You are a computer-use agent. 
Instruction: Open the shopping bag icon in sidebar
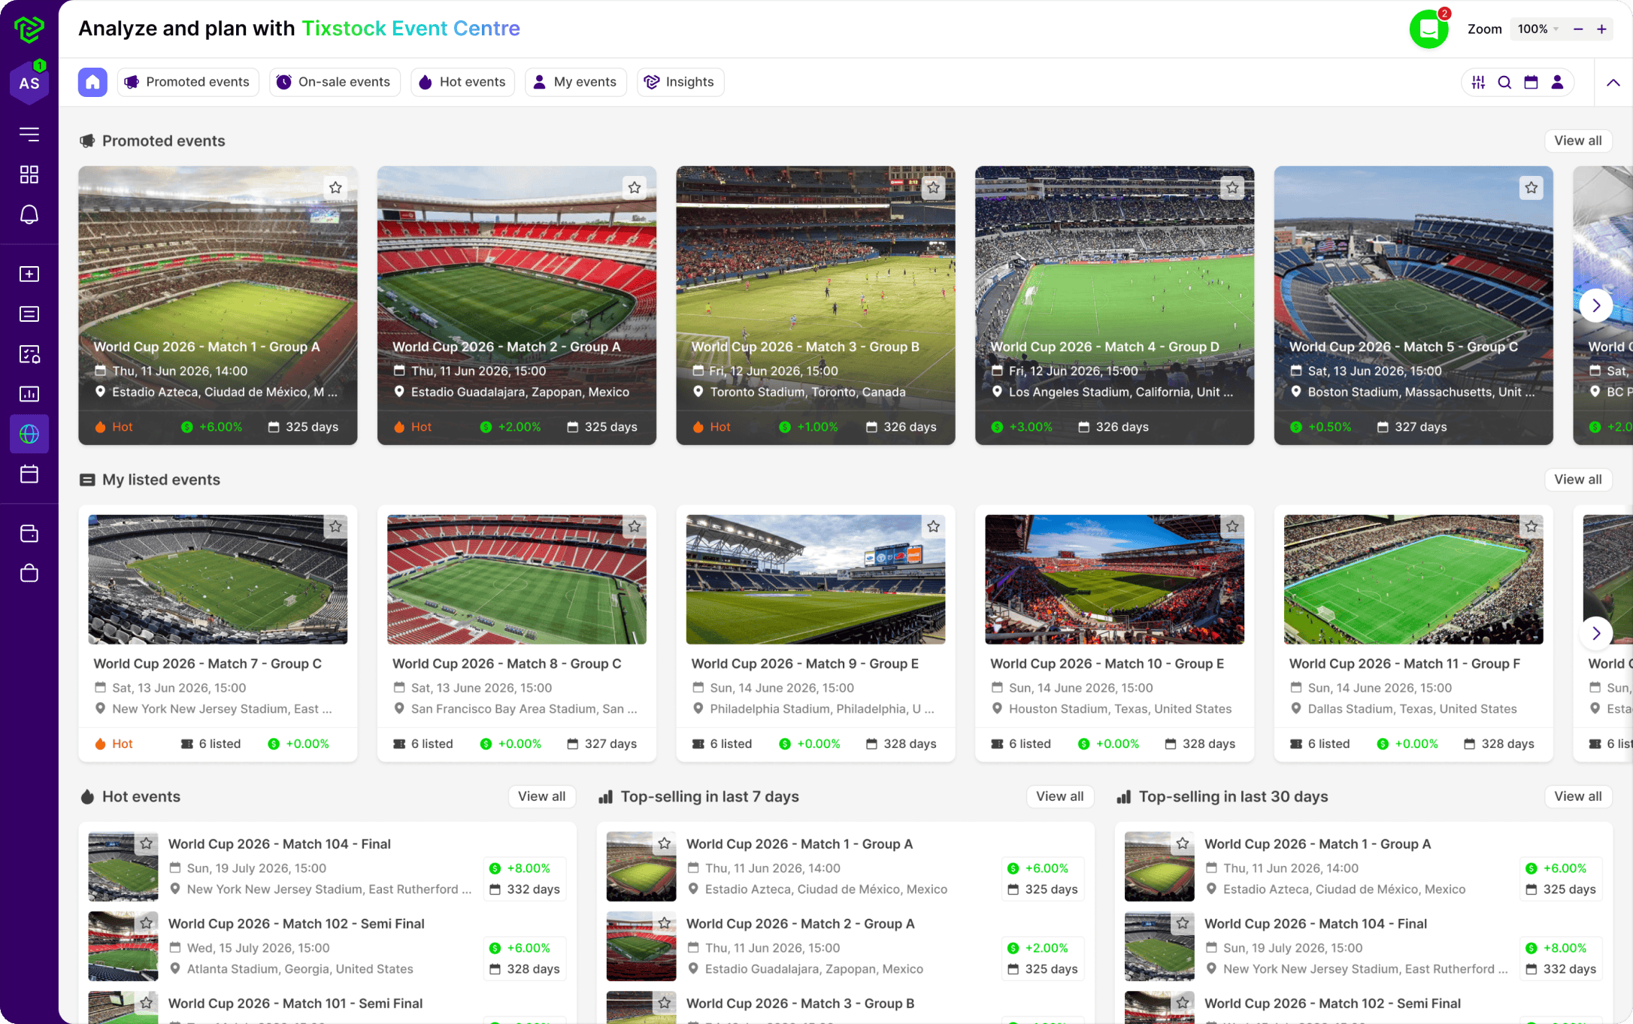(x=29, y=574)
